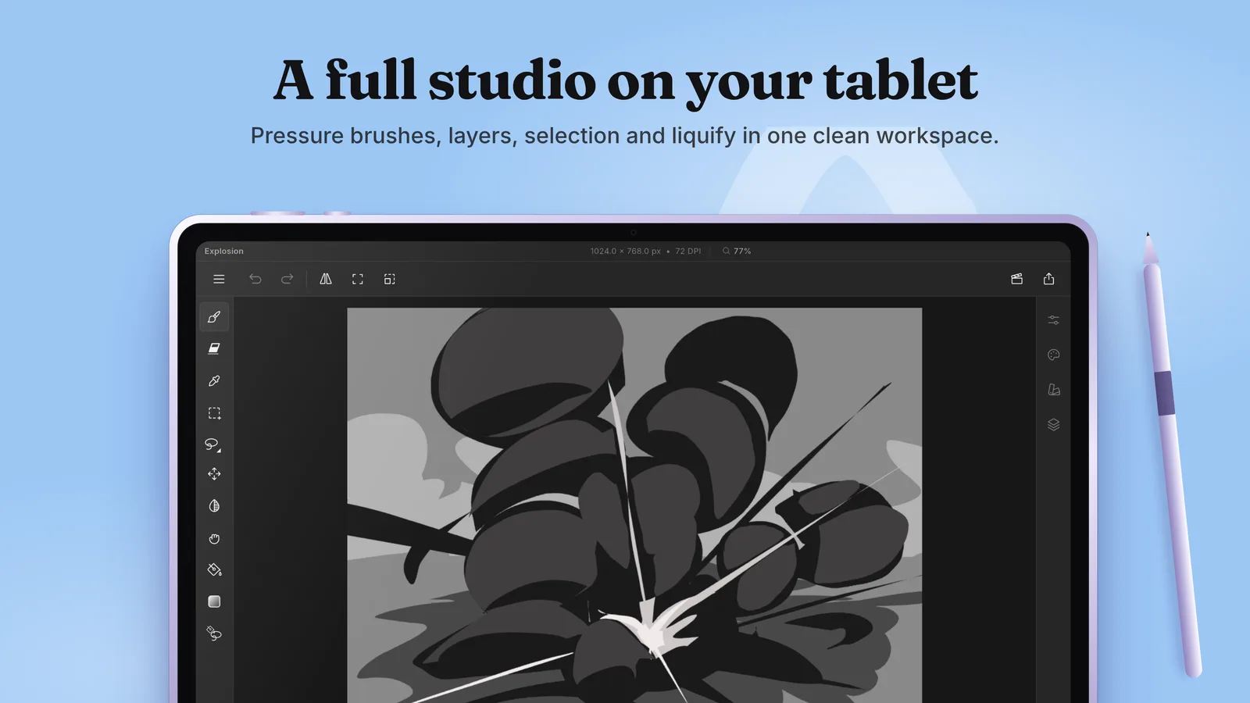Viewport: 1250px width, 703px height.
Task: Open the clapperboard timelapse recording
Action: [1016, 279]
